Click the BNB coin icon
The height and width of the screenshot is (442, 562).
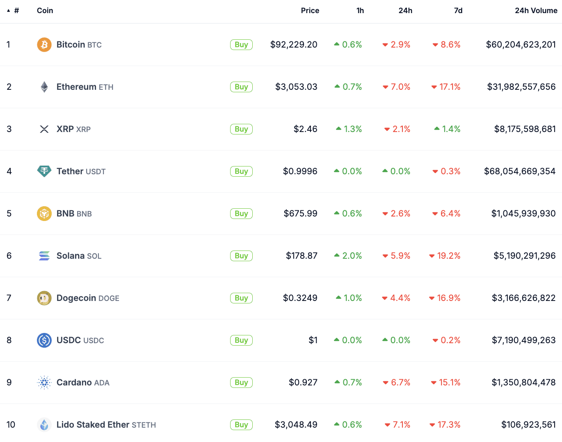[x=44, y=213]
